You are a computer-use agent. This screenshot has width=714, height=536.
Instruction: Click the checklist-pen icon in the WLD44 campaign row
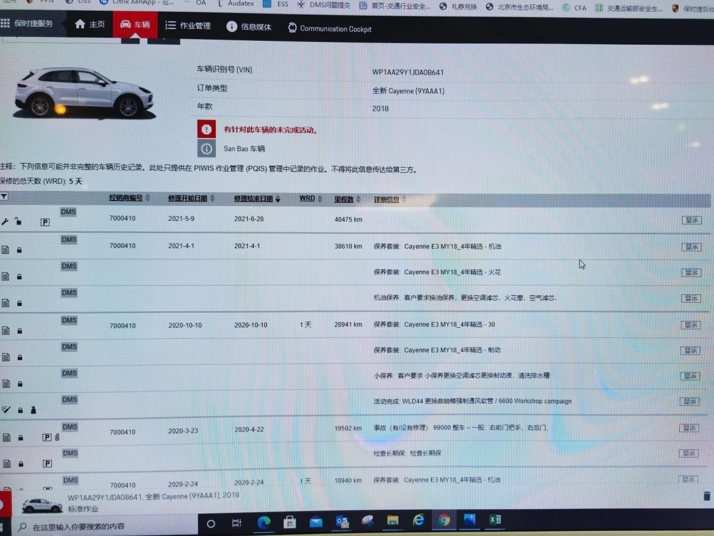tap(6, 409)
